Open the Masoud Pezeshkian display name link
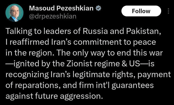Screen dimensions: 174x105 click(61, 8)
